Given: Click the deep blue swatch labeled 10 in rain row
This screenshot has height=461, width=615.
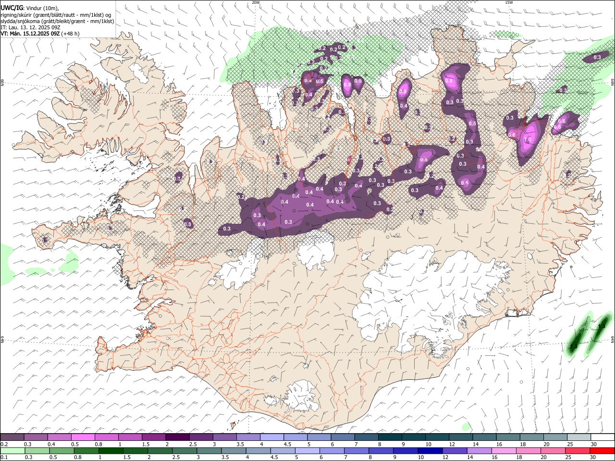Looking at the screenshot, I should coord(430,451).
